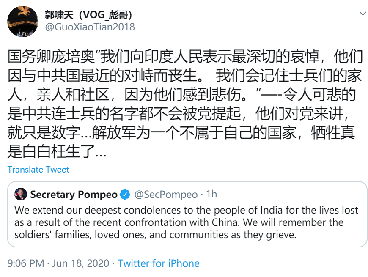Click the Translate Tweet link
368x277 pixels.
(38, 170)
